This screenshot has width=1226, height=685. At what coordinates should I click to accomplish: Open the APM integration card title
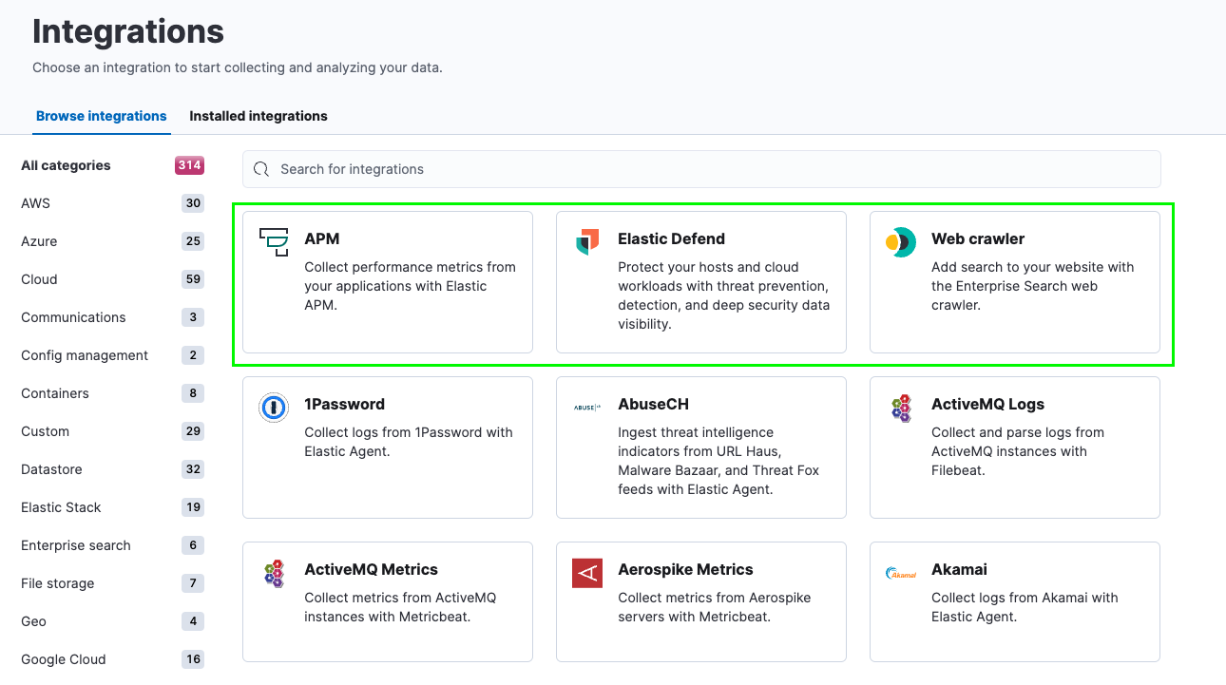point(322,238)
